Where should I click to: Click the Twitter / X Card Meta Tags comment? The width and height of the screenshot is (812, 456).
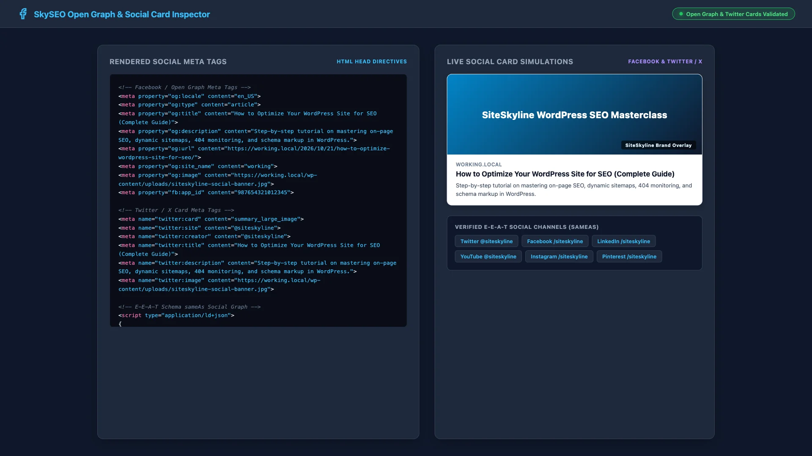tap(176, 210)
